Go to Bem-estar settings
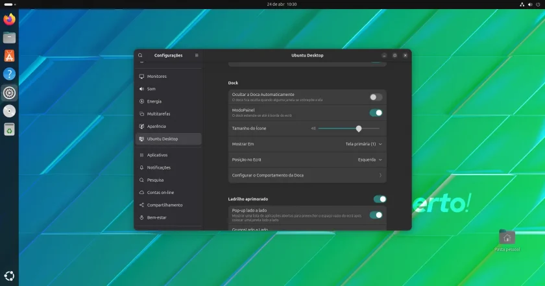545x286 pixels. click(169, 217)
